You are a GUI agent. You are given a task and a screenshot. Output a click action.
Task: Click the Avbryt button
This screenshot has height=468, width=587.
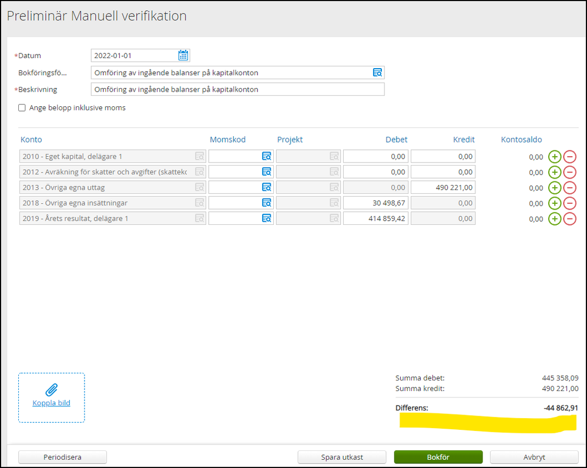(x=534, y=457)
